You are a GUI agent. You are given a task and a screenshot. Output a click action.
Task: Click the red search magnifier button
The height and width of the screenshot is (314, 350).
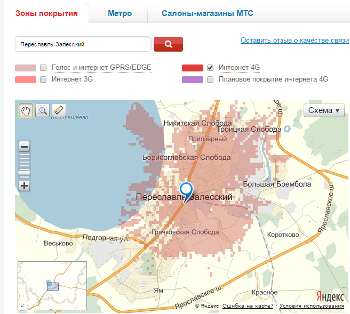click(168, 44)
